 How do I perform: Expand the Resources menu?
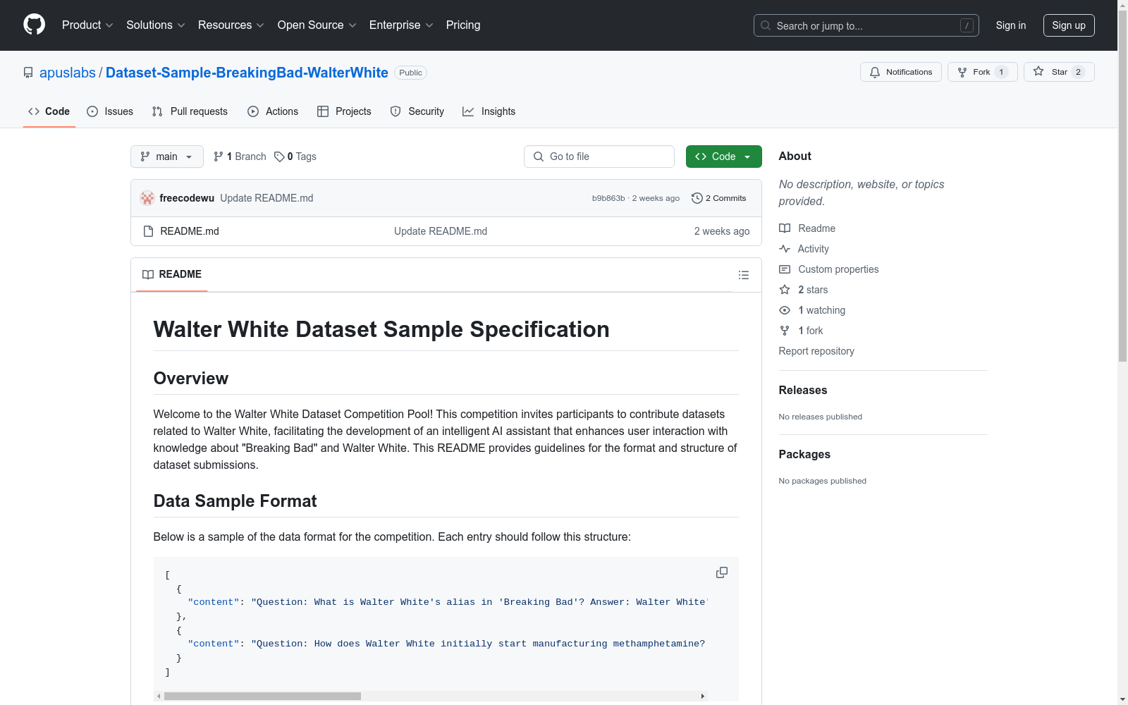click(231, 25)
